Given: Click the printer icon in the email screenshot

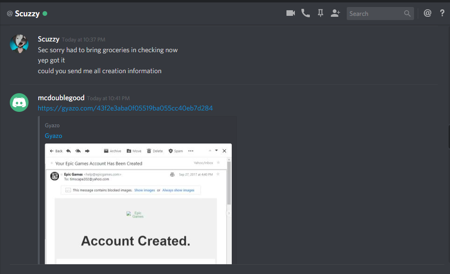Looking at the screenshot, I should coord(172,174).
